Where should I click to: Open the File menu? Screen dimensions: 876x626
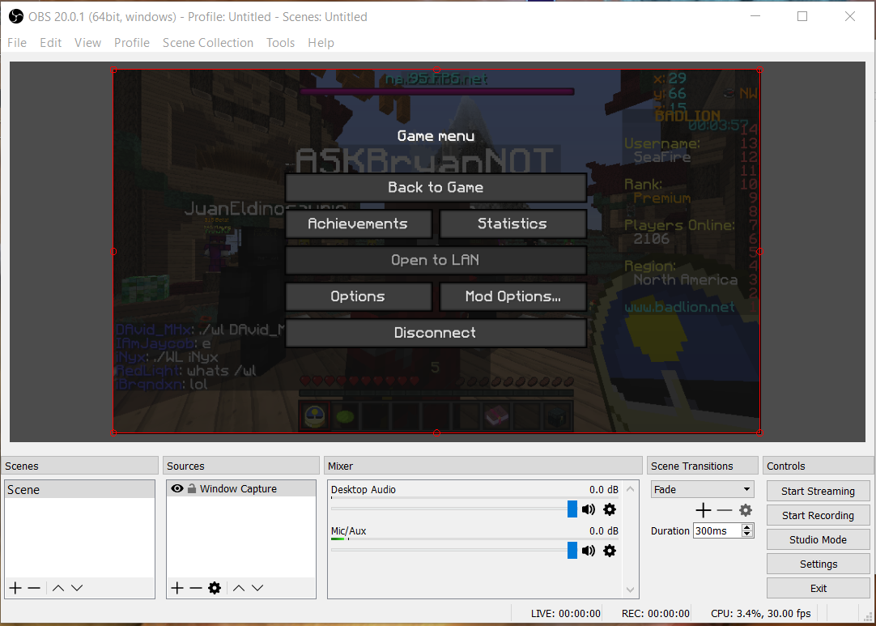(17, 43)
